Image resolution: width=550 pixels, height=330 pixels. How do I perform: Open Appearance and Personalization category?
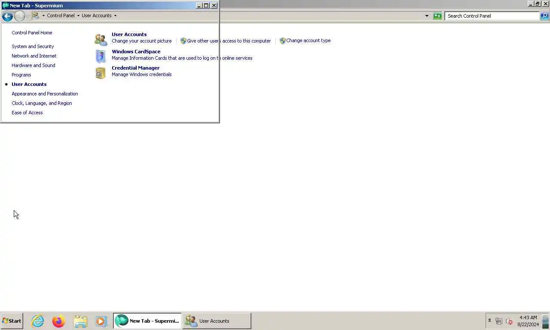(45, 94)
